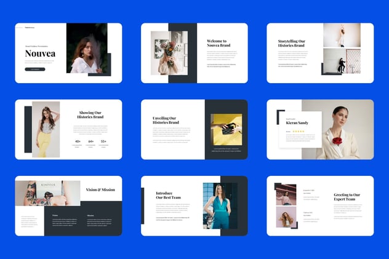
Task: Click the dark pill button under Nouvea
Action: pos(35,70)
